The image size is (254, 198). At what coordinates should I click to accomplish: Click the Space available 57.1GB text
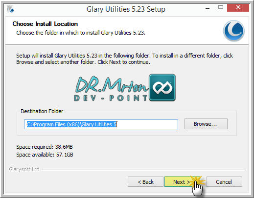45,155
